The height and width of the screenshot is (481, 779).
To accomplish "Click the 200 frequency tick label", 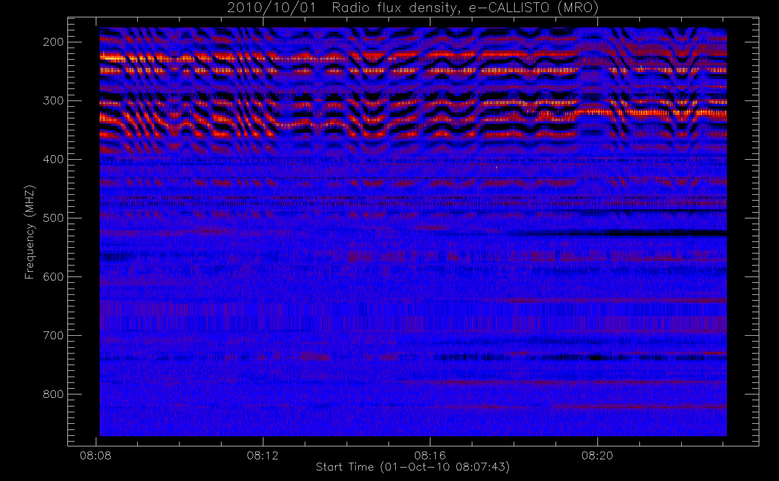I will (x=53, y=42).
